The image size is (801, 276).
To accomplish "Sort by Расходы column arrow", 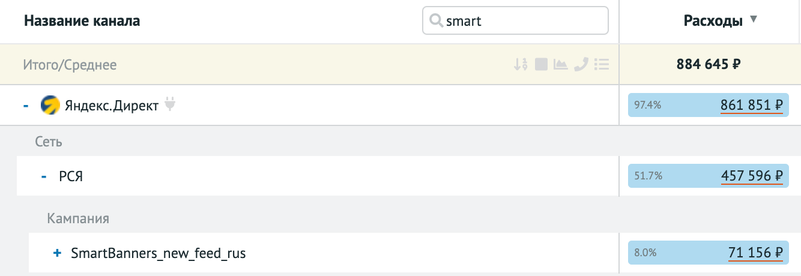I will 754,20.
